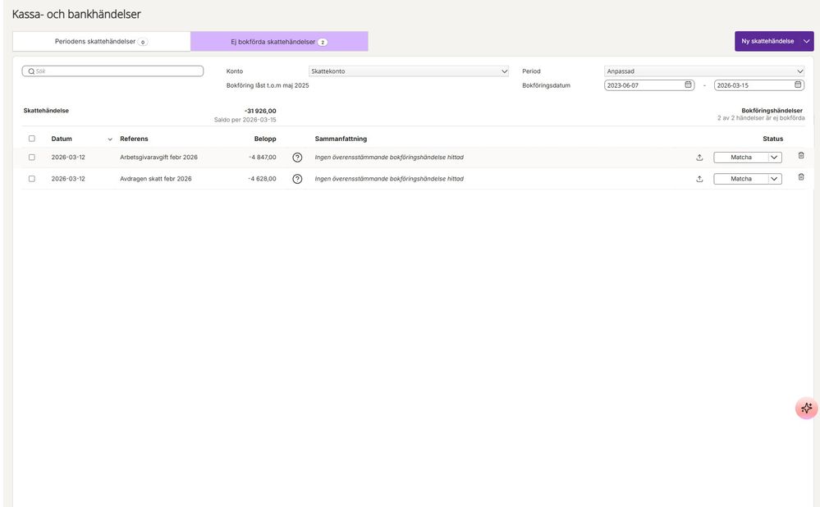
Task: Click Matcha button for Avdragen skatt febr 2026
Action: tap(741, 179)
